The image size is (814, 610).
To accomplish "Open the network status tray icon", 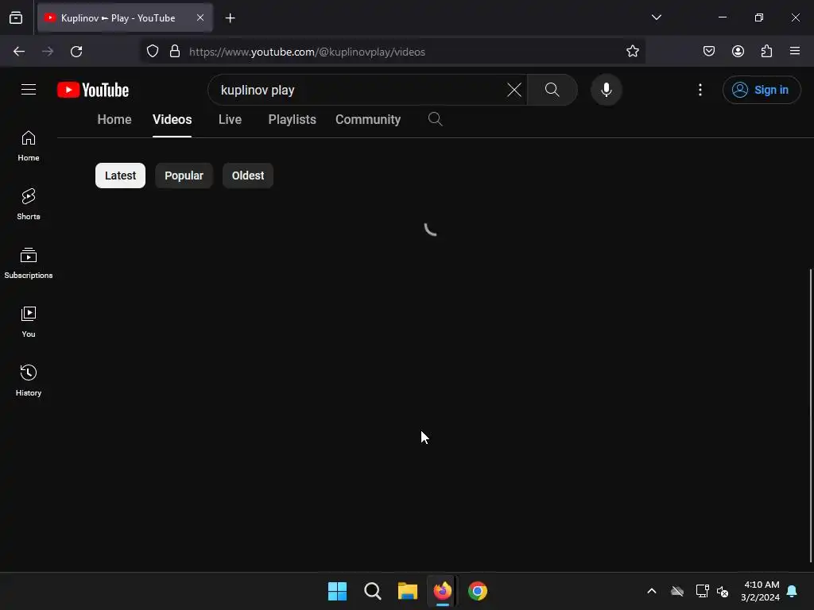I will pyautogui.click(x=703, y=591).
